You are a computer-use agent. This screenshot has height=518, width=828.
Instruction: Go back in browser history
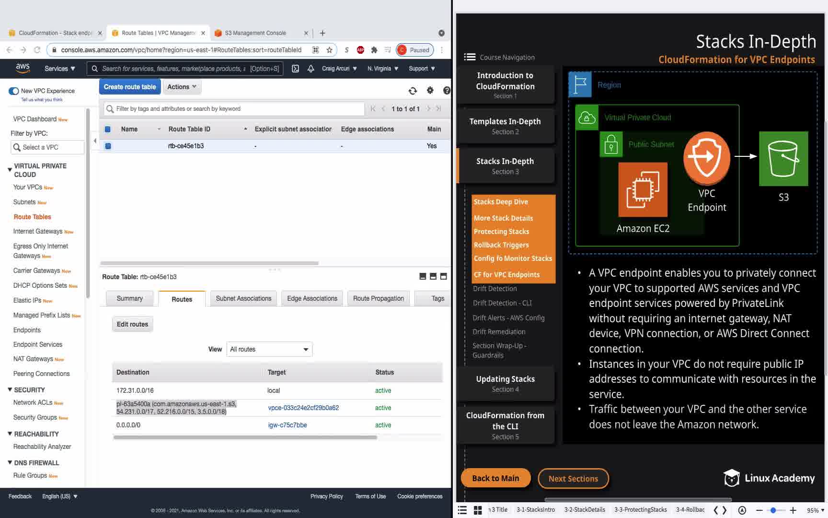coord(9,50)
